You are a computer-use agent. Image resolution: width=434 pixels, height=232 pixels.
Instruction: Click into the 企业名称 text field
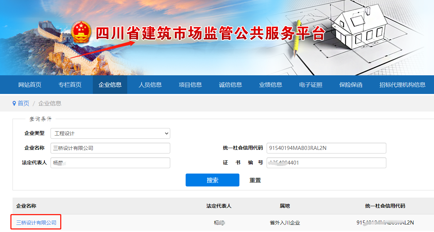click(110, 148)
